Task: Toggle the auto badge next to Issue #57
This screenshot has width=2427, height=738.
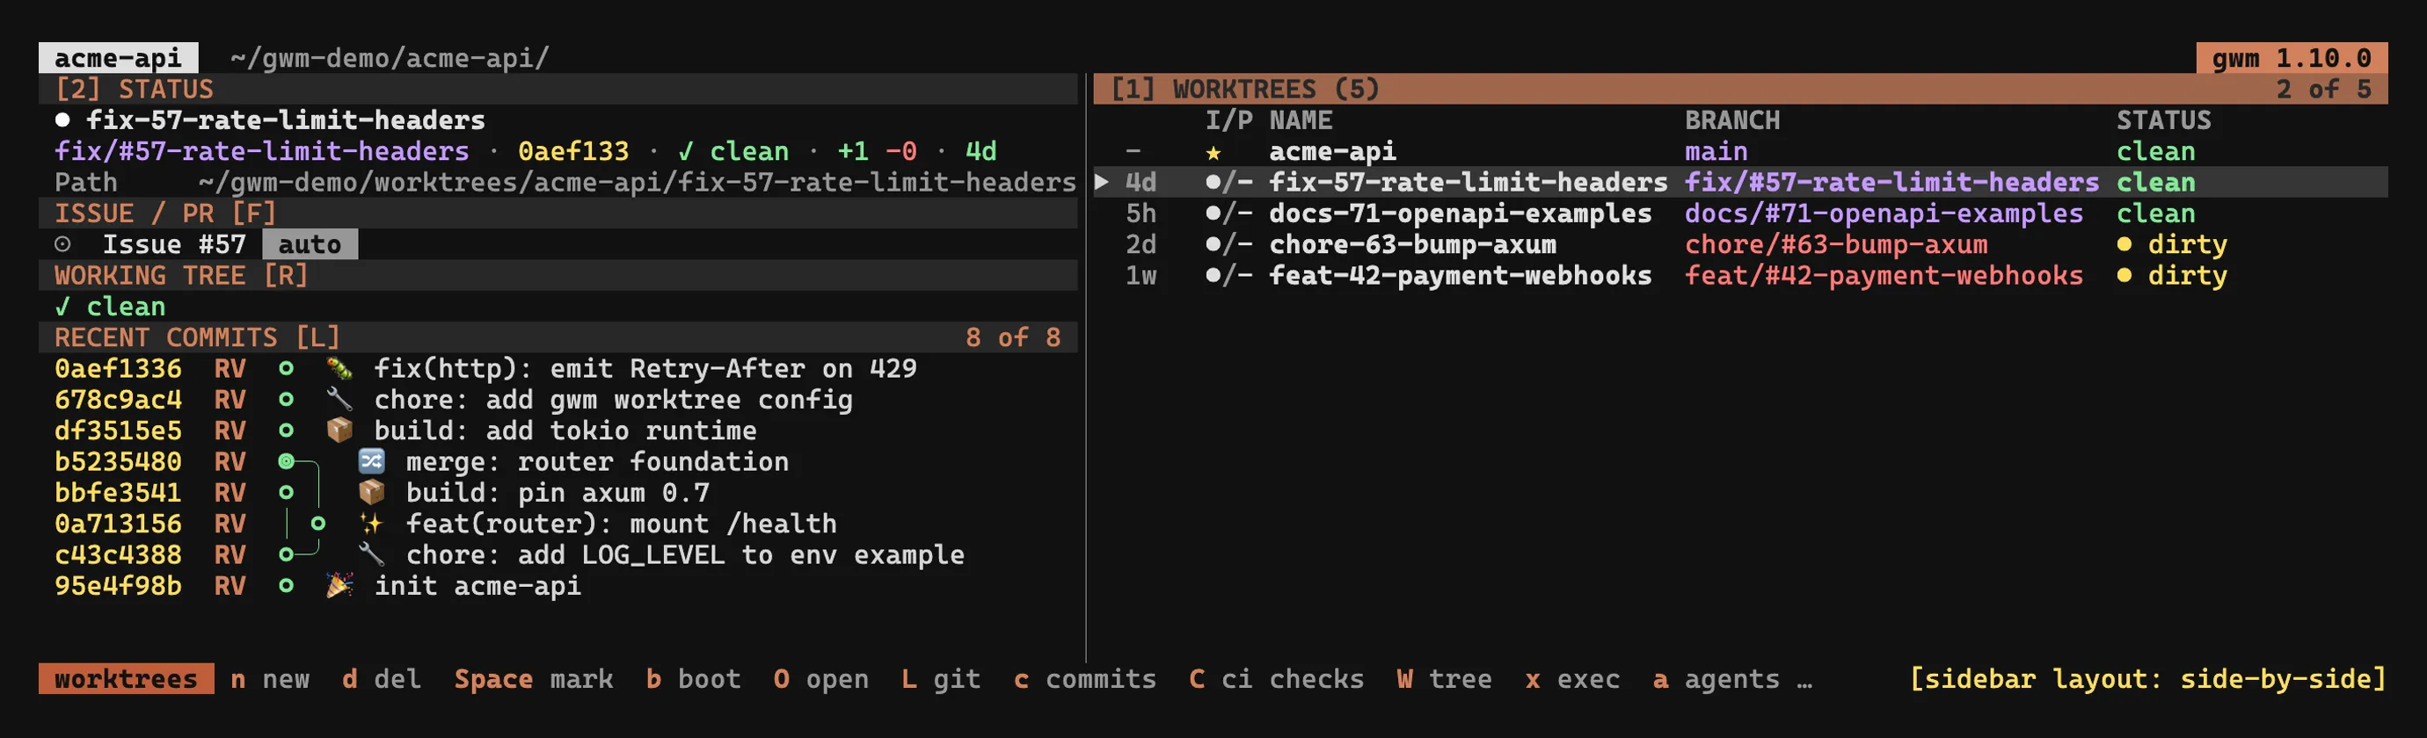Action: [x=310, y=245]
